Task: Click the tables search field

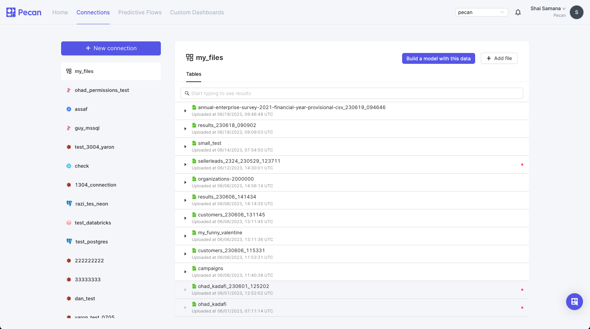Action: 351,93
